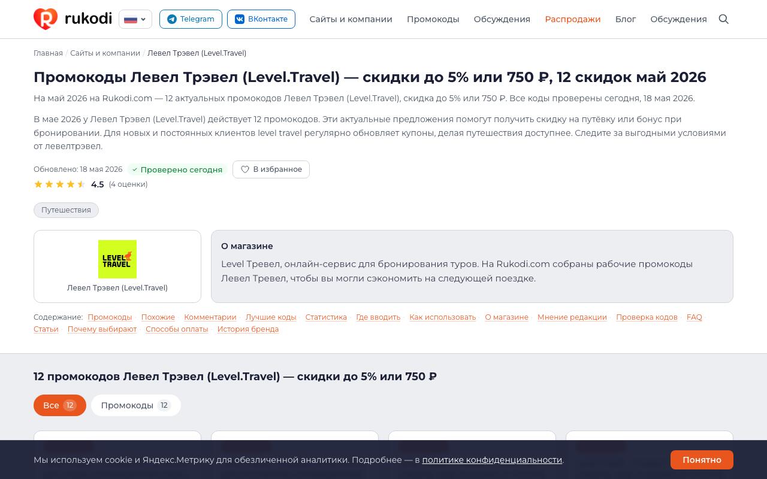Jump to Промокоды in contents
Image resolution: width=767 pixels, height=479 pixels.
click(110, 317)
